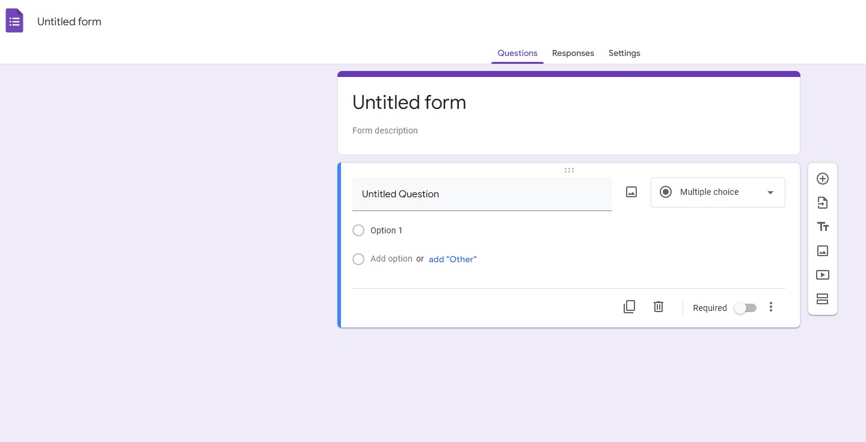
Task: Duplicate the current question
Action: [x=629, y=307]
